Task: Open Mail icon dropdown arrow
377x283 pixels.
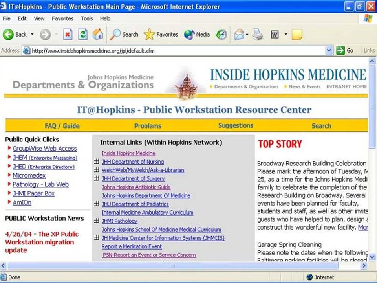Action: point(247,35)
